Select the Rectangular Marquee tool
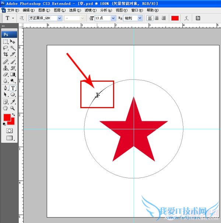This screenshot has width=221, height=223. [6, 42]
